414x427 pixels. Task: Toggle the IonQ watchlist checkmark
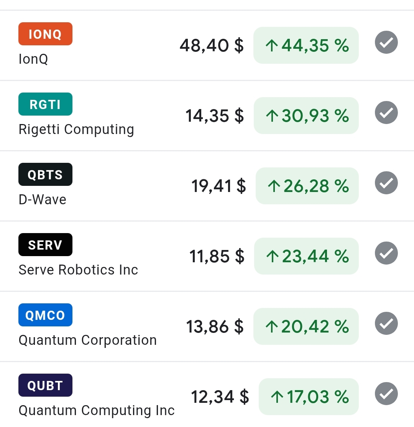pyautogui.click(x=386, y=42)
